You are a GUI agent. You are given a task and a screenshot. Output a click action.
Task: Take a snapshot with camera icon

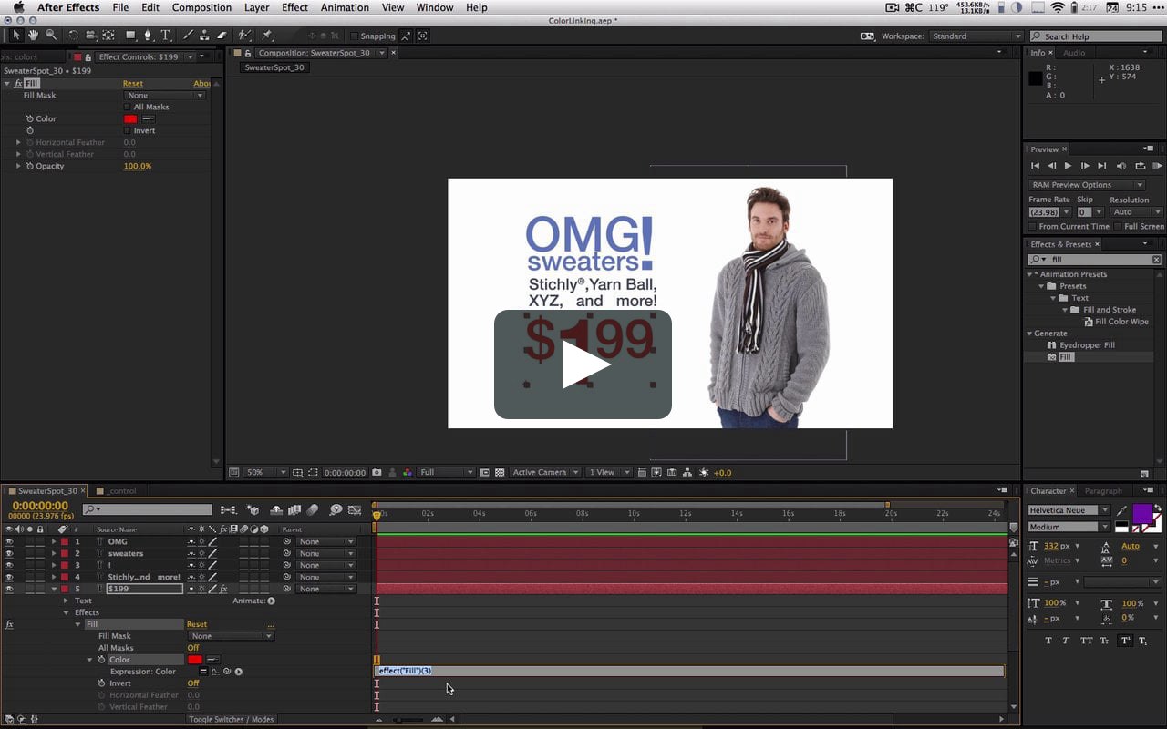coord(377,473)
